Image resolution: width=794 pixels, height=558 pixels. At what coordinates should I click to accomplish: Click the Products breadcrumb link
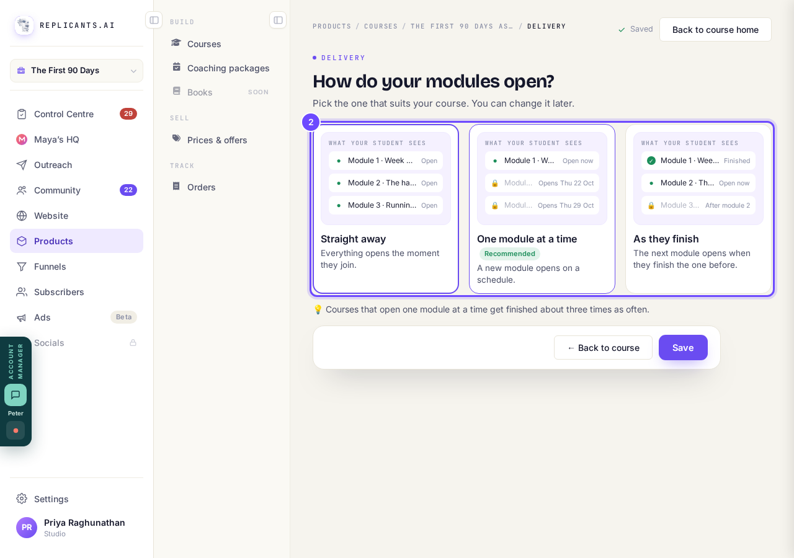click(332, 27)
